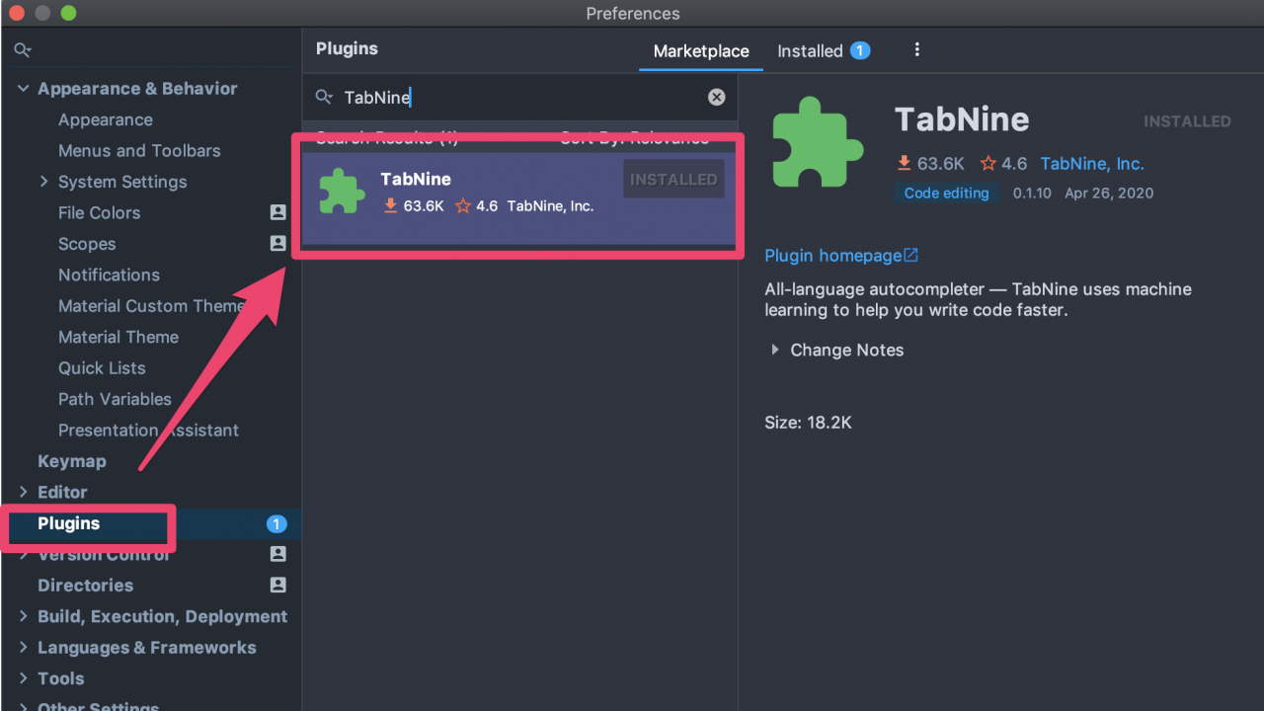The image size is (1264, 711).
Task: Click inside the TabNine search field
Action: point(444,97)
